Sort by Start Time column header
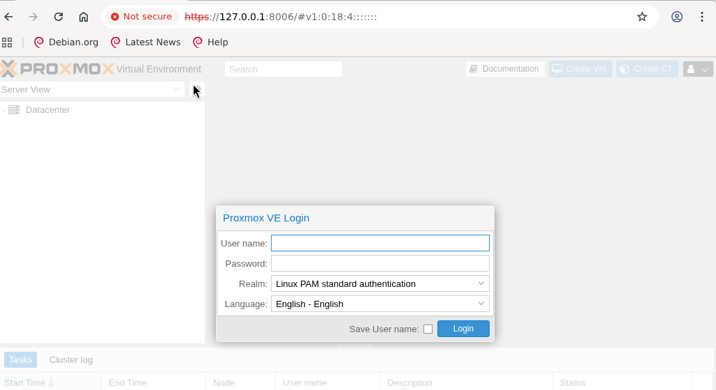Screen dimensions: 716x390 click(x=50, y=383)
